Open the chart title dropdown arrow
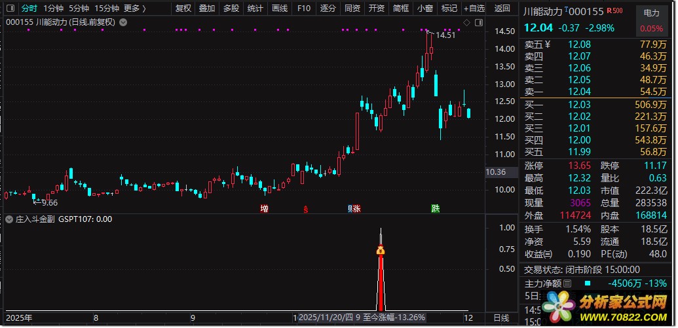678x328 pixels. point(123,22)
